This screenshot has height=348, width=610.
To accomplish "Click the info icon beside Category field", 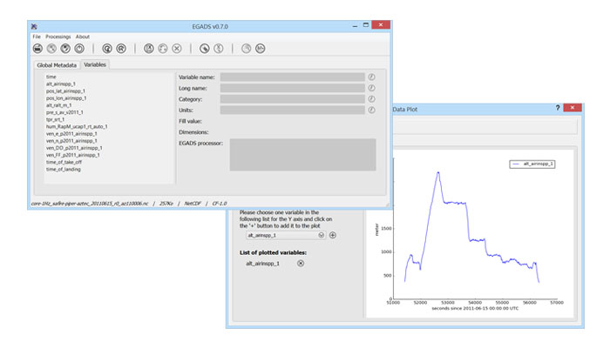I will tap(371, 99).
